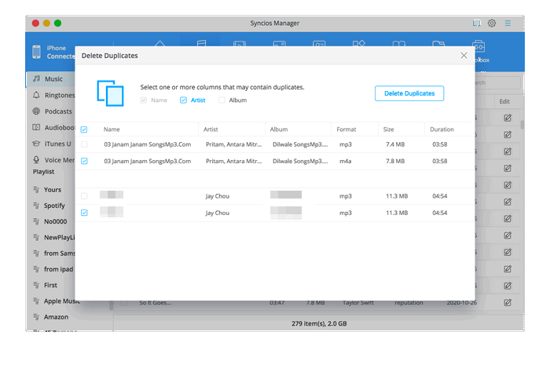Viewport: 550px width, 368px height.
Task: Click the main window's vertical scrollbar
Action: pyautogui.click(x=522, y=125)
